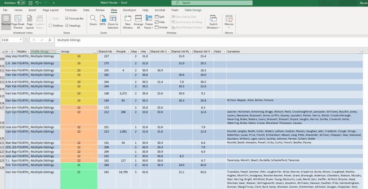Click the Insert Function fx icon

point(50,40)
